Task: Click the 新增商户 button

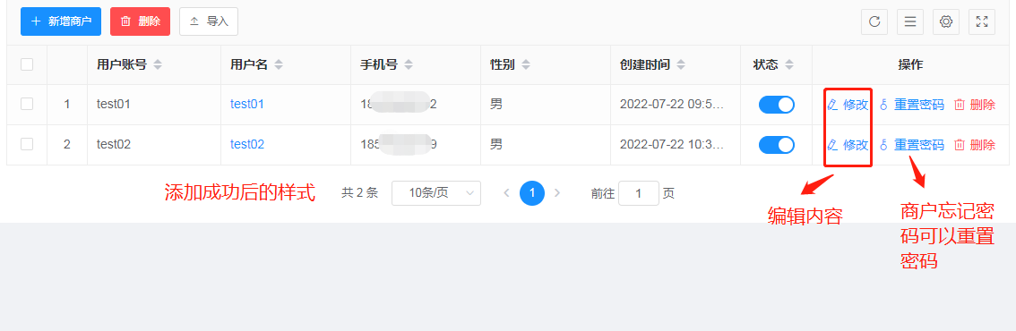Action: [x=61, y=21]
